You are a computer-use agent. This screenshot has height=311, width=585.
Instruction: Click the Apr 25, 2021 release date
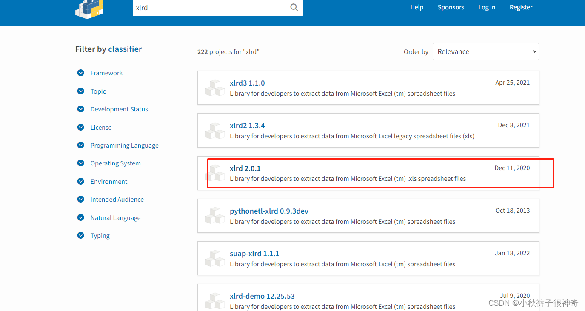pos(513,83)
